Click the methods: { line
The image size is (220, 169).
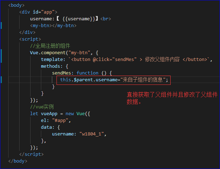[55, 66]
